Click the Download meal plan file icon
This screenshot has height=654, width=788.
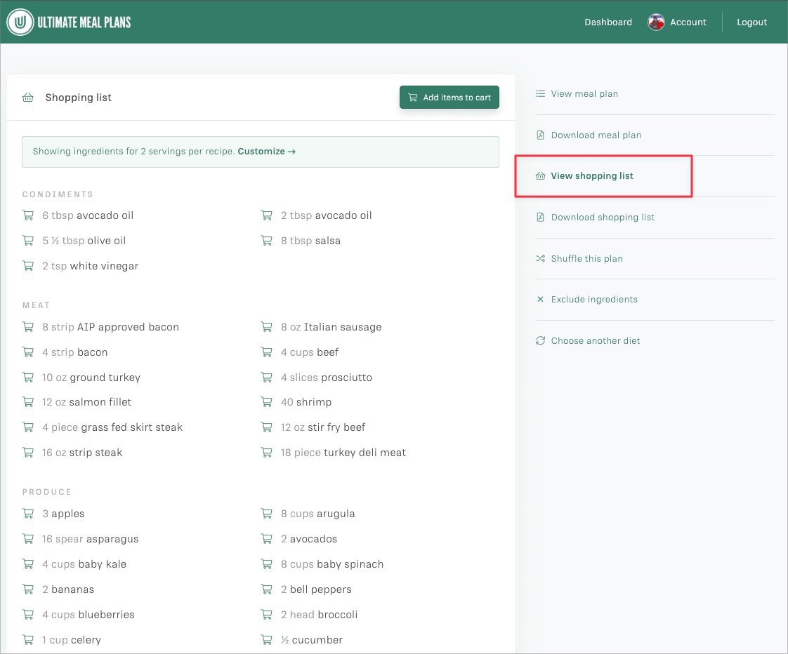point(540,135)
